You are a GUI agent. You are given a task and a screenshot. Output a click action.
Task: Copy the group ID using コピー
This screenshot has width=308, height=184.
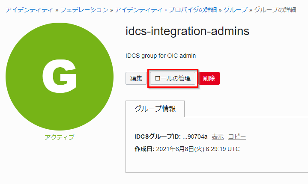[x=237, y=137]
